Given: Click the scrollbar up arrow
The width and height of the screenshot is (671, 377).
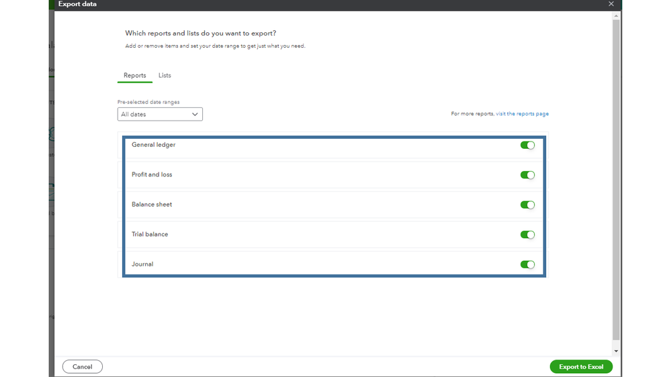Looking at the screenshot, I should (616, 15).
